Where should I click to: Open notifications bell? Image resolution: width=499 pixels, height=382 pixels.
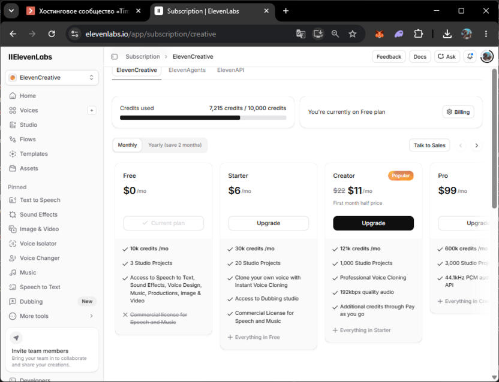tap(470, 56)
